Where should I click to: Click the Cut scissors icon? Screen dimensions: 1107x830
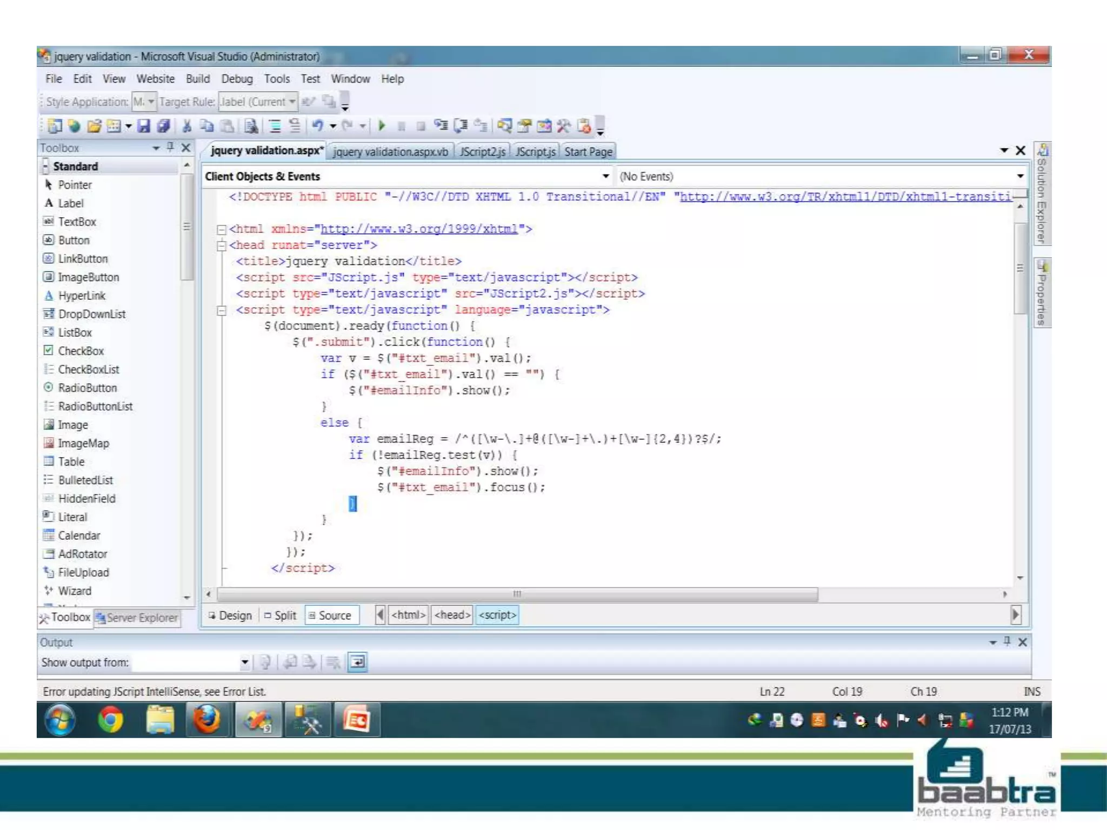tap(186, 126)
